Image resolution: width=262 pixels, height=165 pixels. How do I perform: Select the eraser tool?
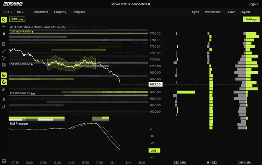pos(4,90)
